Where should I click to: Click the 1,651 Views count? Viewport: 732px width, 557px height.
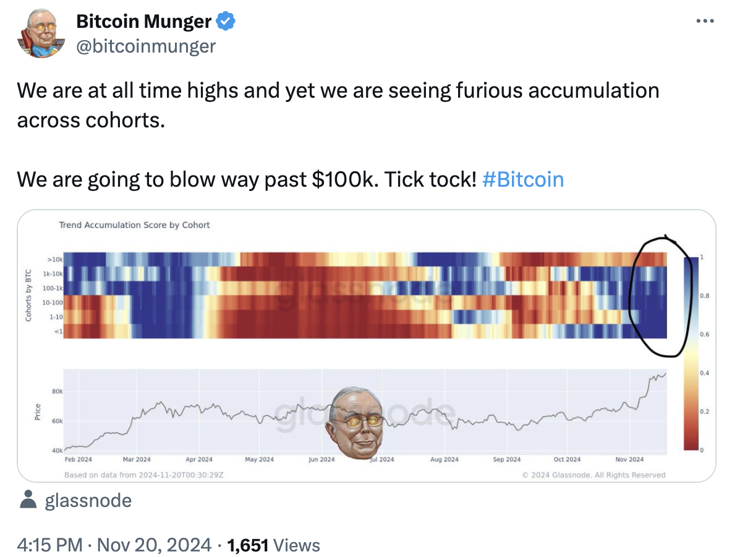point(273,545)
